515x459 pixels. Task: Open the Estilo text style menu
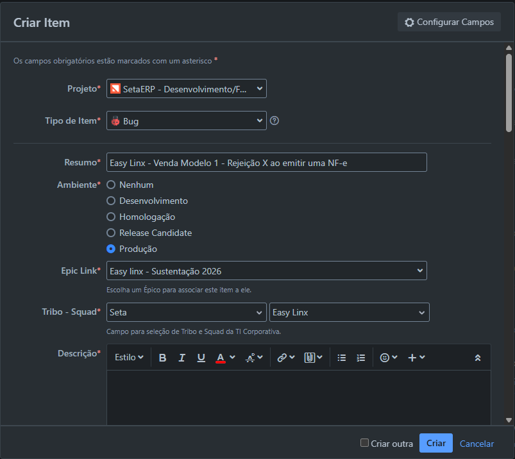pyautogui.click(x=129, y=358)
